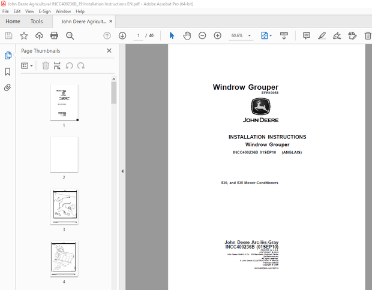Select page 4 thumbnail
The width and height of the screenshot is (372, 290).
pyautogui.click(x=64, y=259)
